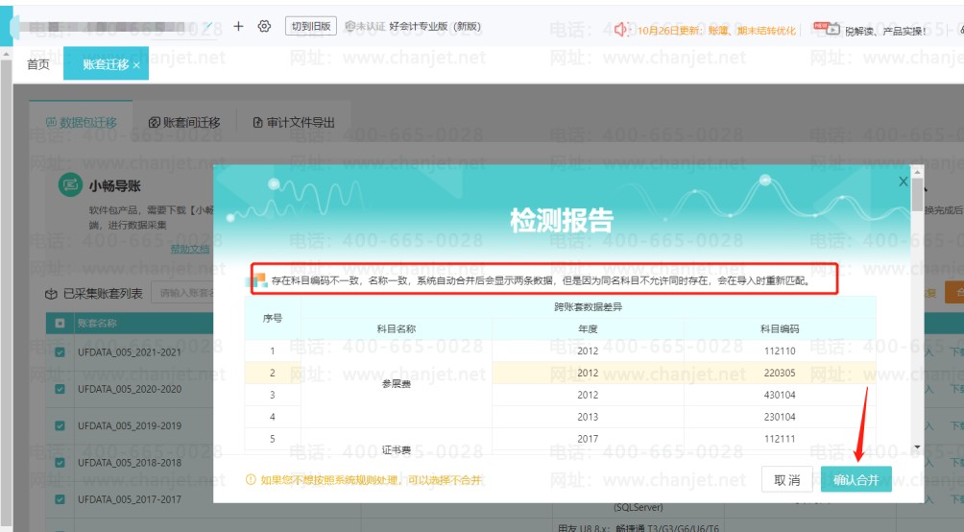The width and height of the screenshot is (964, 532).
Task: Uncheck UFDATA_005_2020-2020 checkbox
Action: [x=60, y=389]
